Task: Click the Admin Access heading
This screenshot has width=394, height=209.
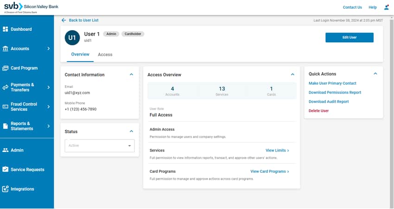Action: [x=162, y=129]
